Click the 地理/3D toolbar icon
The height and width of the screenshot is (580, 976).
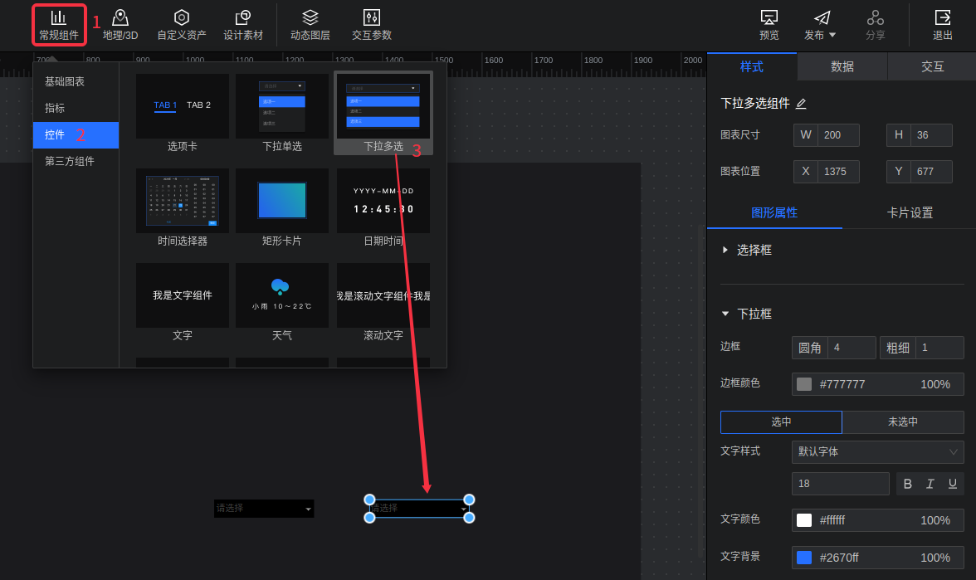pos(120,24)
